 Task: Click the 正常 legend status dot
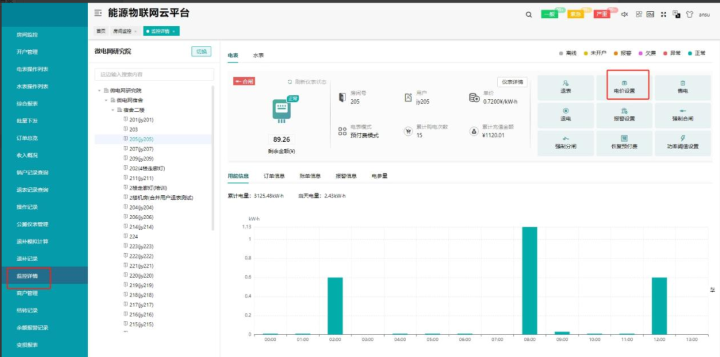tap(690, 53)
